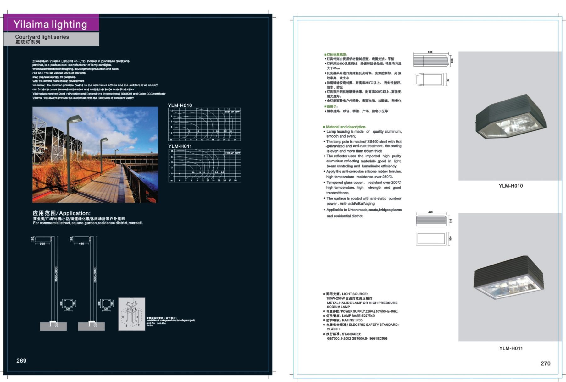The height and width of the screenshot is (382, 566).
Task: Click the "GB7000.1-2002 GB7000.5-1996 IEC598" line
Action: pyautogui.click(x=357, y=338)
